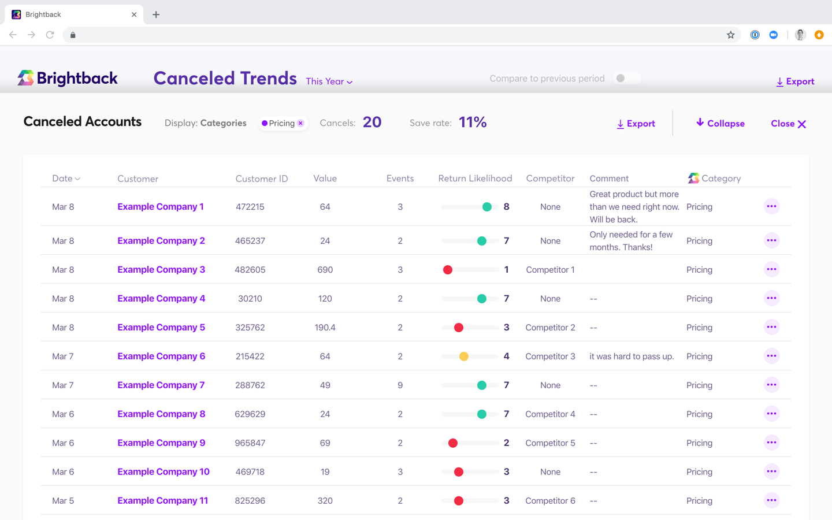Collapse the Canceled Accounts panel

pyautogui.click(x=720, y=123)
